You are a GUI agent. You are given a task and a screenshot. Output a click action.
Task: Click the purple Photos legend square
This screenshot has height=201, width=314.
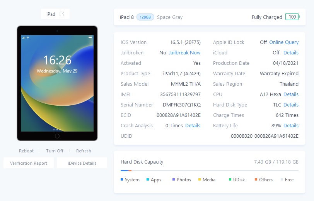174,179
